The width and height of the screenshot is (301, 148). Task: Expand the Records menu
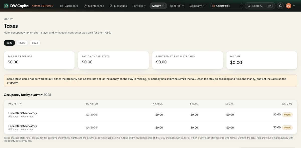click(177, 6)
